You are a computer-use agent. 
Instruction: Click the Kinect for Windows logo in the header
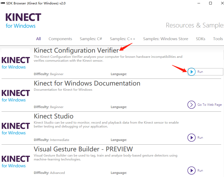[23, 20]
